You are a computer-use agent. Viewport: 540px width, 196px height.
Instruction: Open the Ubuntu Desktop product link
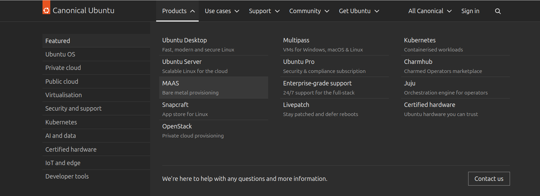[x=184, y=40]
